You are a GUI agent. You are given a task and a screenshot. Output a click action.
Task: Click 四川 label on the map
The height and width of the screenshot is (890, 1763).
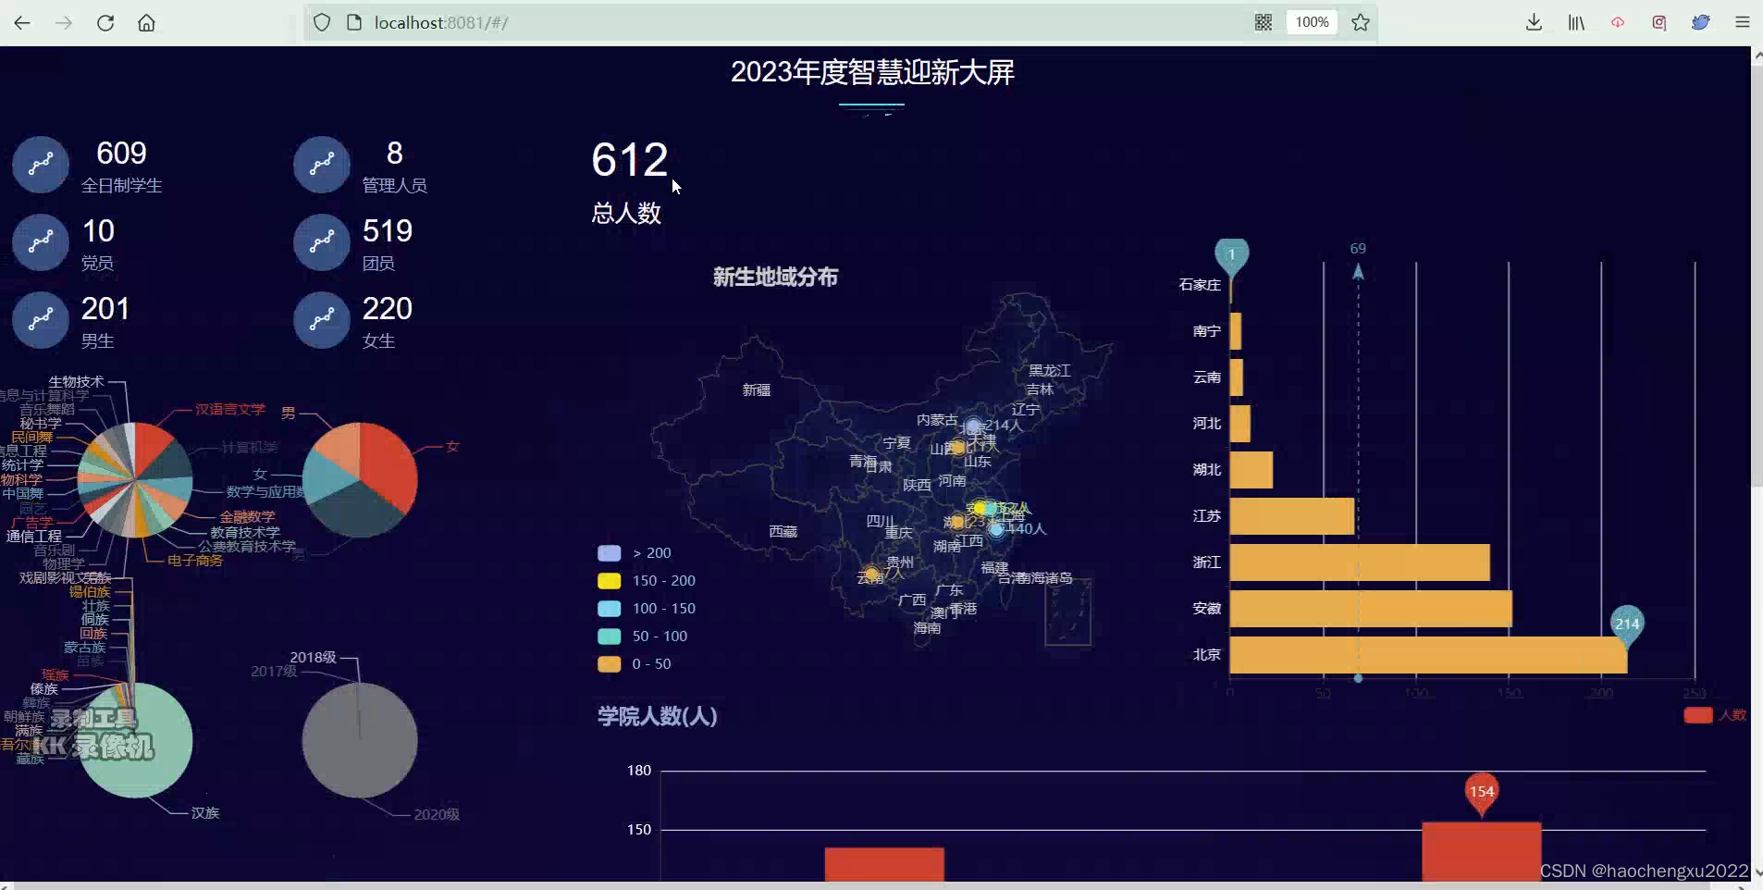pos(881,521)
